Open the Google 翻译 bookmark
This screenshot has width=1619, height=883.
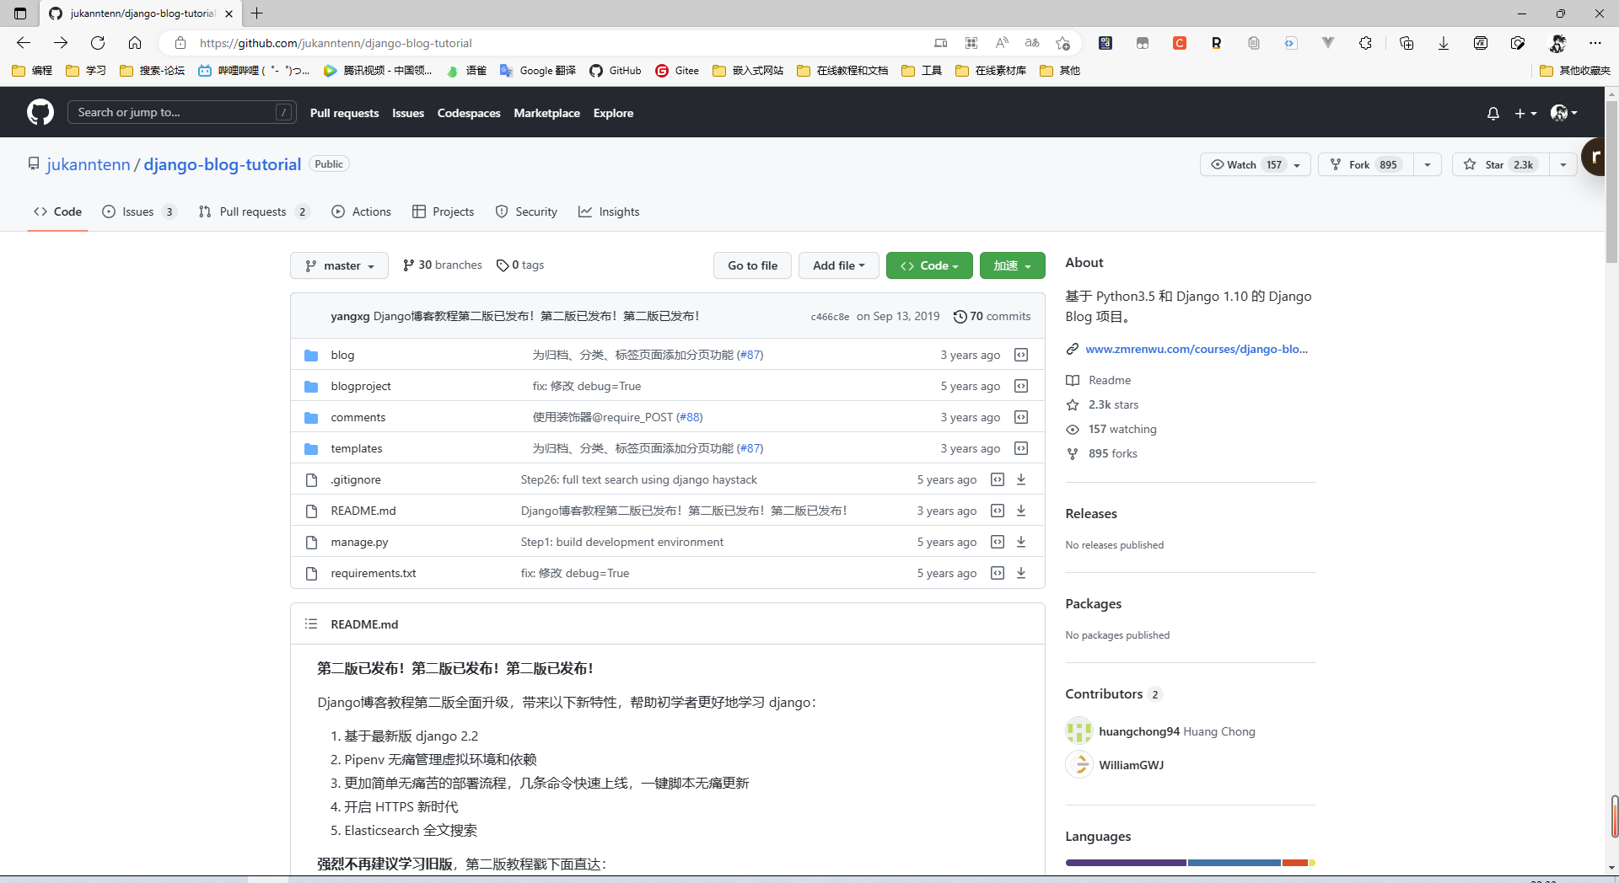point(538,71)
